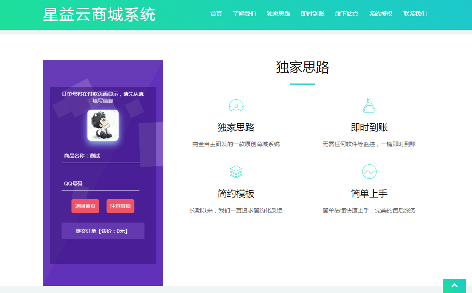Click the flask icon above 即时到账

369,106
